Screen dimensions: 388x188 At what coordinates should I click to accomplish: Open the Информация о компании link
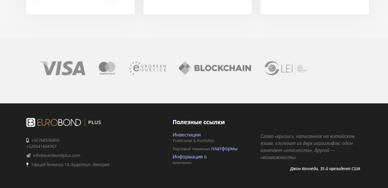point(189,160)
